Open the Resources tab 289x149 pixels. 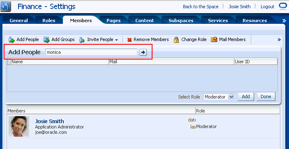pyautogui.click(x=255, y=21)
